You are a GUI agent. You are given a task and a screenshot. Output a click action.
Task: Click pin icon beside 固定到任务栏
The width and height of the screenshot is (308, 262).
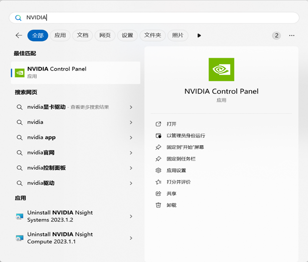coord(159,159)
